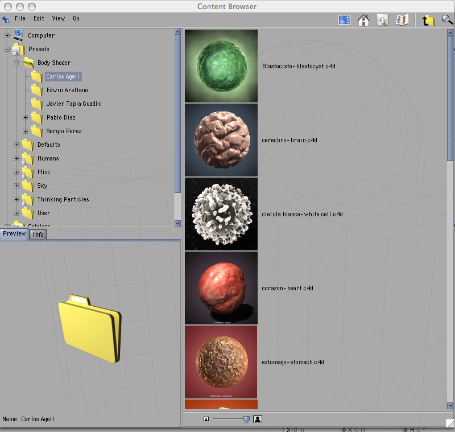Click the locked Thinking Particles folder icon
This screenshot has height=432, width=455.
pyautogui.click(x=27, y=200)
